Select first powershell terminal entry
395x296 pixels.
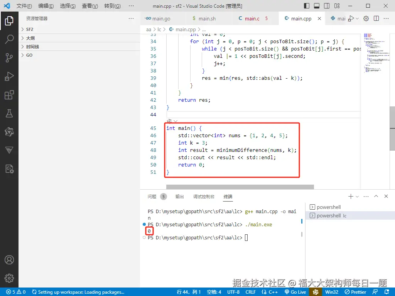tap(350, 207)
